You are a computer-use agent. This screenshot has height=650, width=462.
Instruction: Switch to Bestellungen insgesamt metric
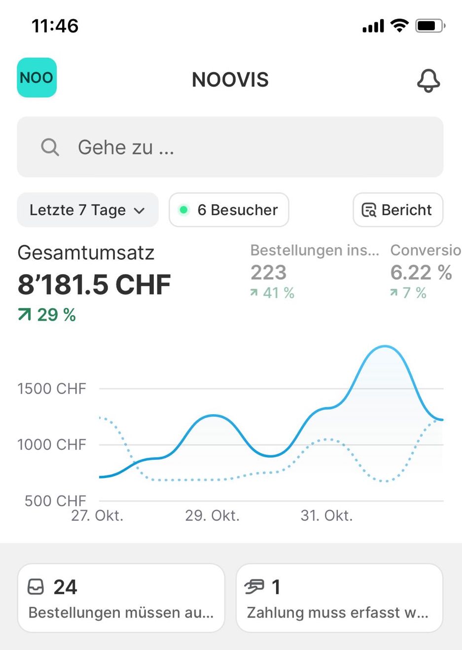[x=315, y=272]
